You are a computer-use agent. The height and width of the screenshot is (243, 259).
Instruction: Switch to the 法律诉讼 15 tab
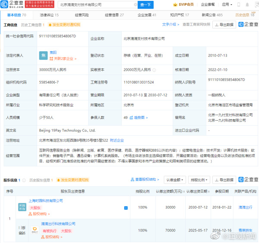click(x=49, y=15)
